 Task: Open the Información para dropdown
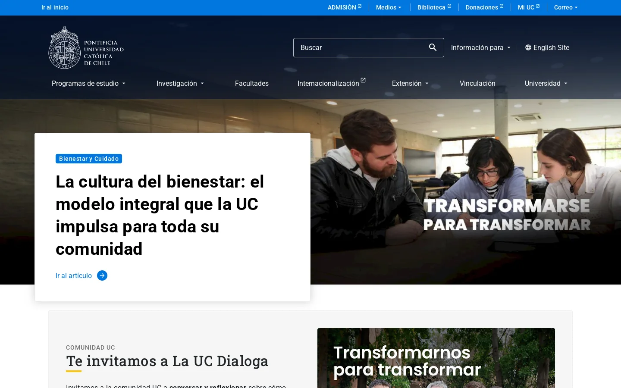click(x=480, y=47)
